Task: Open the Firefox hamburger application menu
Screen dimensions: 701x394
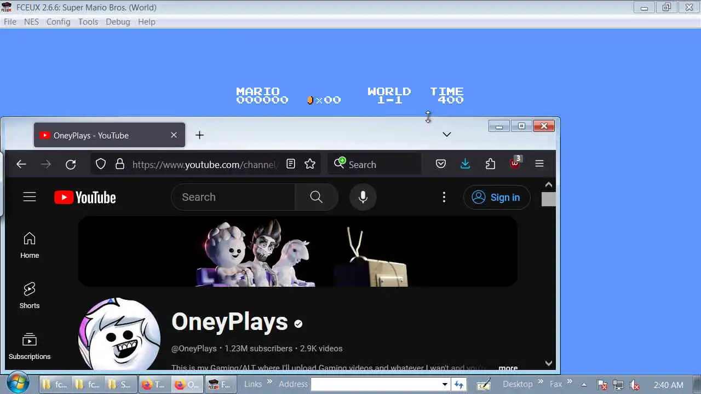Action: 539,164
